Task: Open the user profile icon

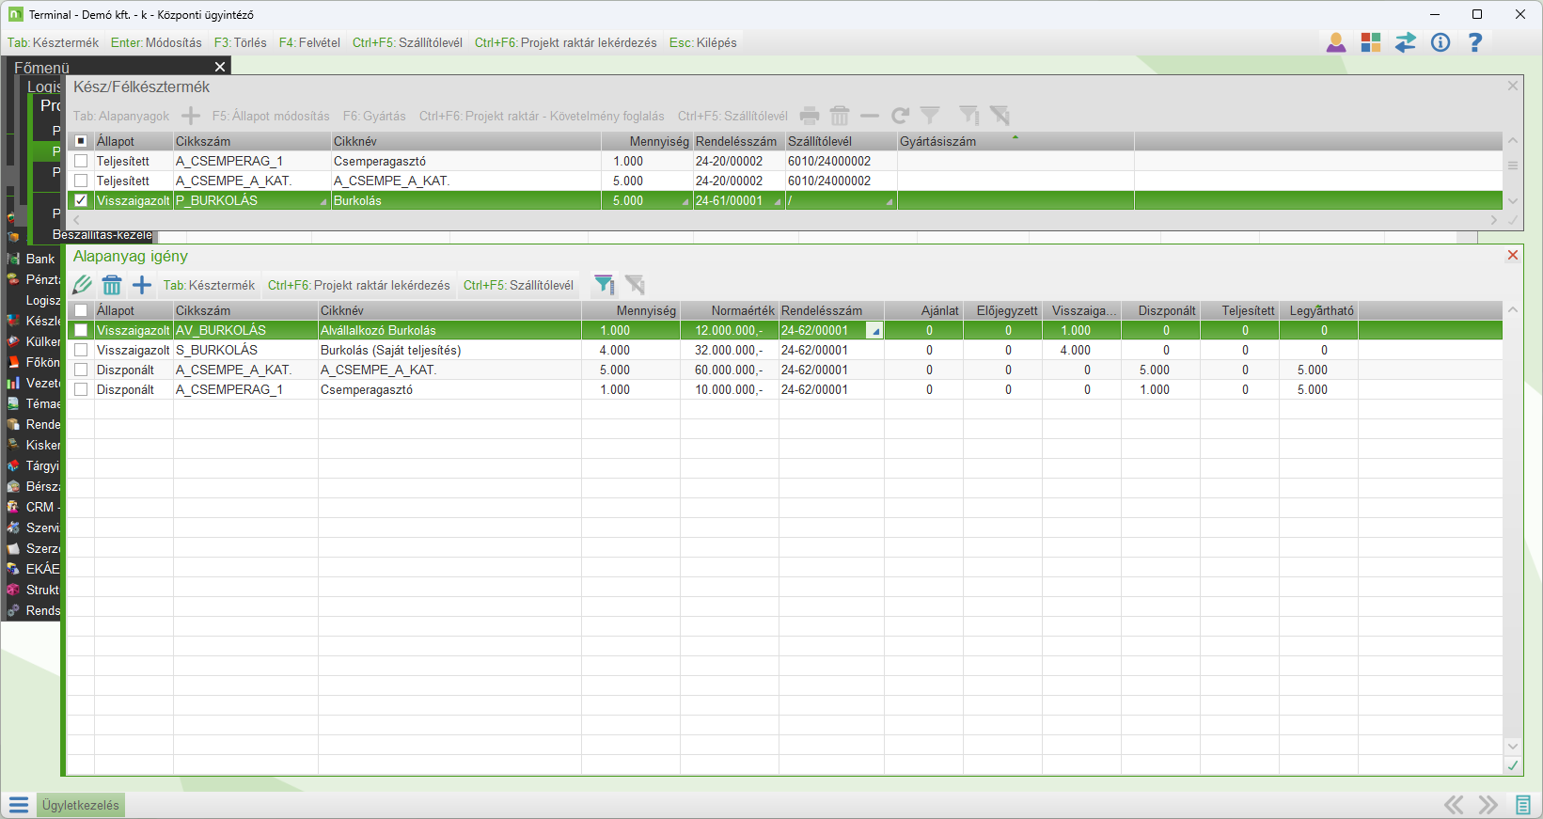Action: [x=1335, y=42]
